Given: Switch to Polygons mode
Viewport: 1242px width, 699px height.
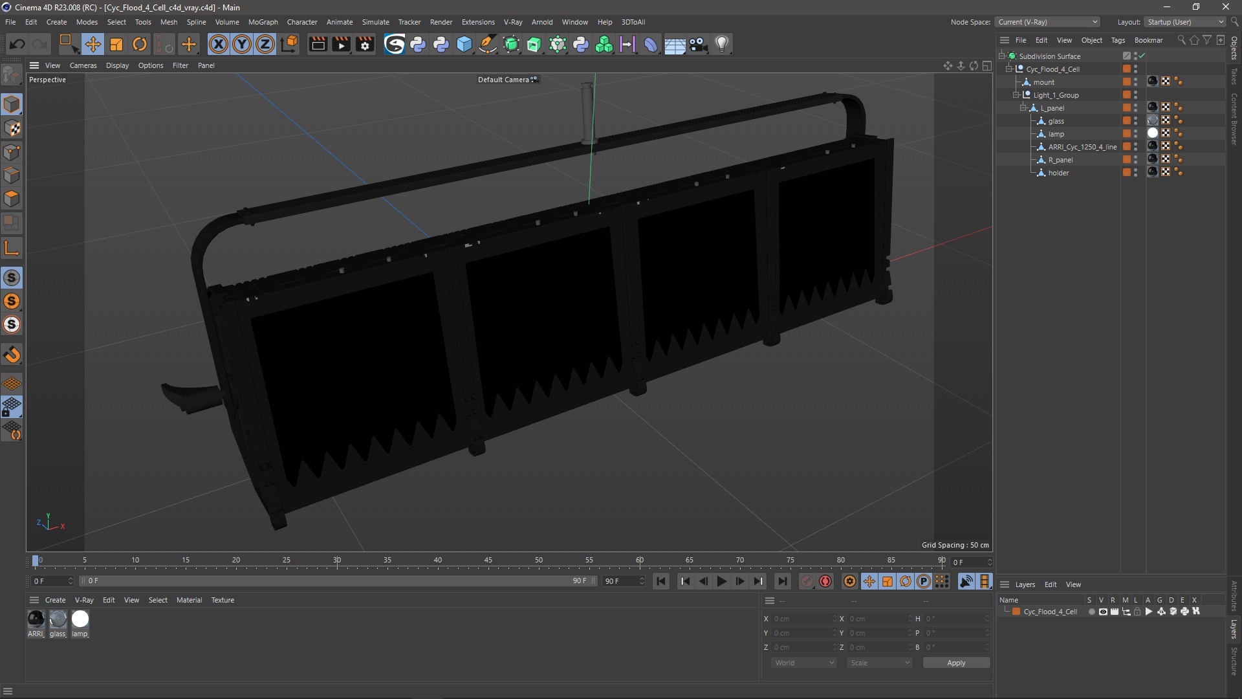Looking at the screenshot, I should [12, 199].
